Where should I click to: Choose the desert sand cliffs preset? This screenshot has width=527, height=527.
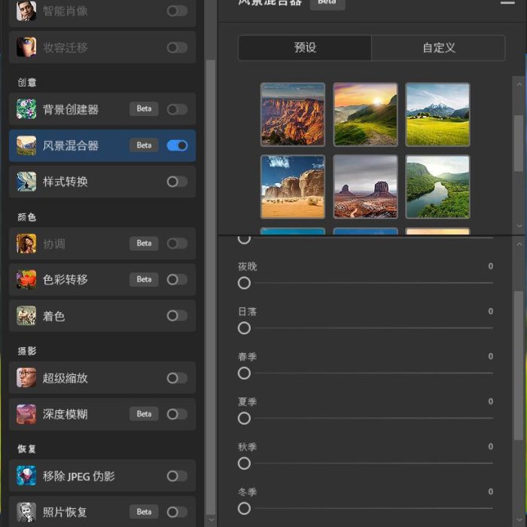click(x=293, y=187)
